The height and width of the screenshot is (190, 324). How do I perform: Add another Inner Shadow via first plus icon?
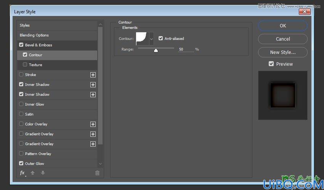pyautogui.click(x=93, y=85)
